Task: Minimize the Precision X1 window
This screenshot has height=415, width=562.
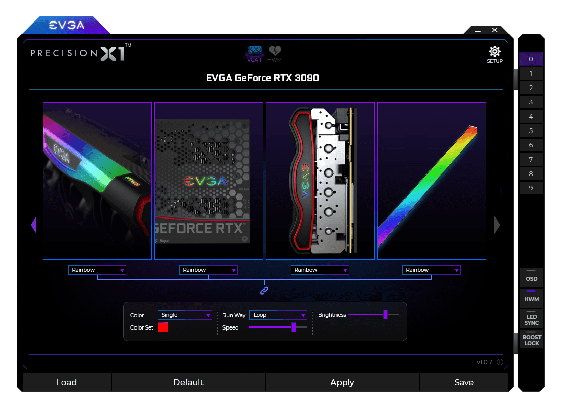Action: pyautogui.click(x=478, y=30)
